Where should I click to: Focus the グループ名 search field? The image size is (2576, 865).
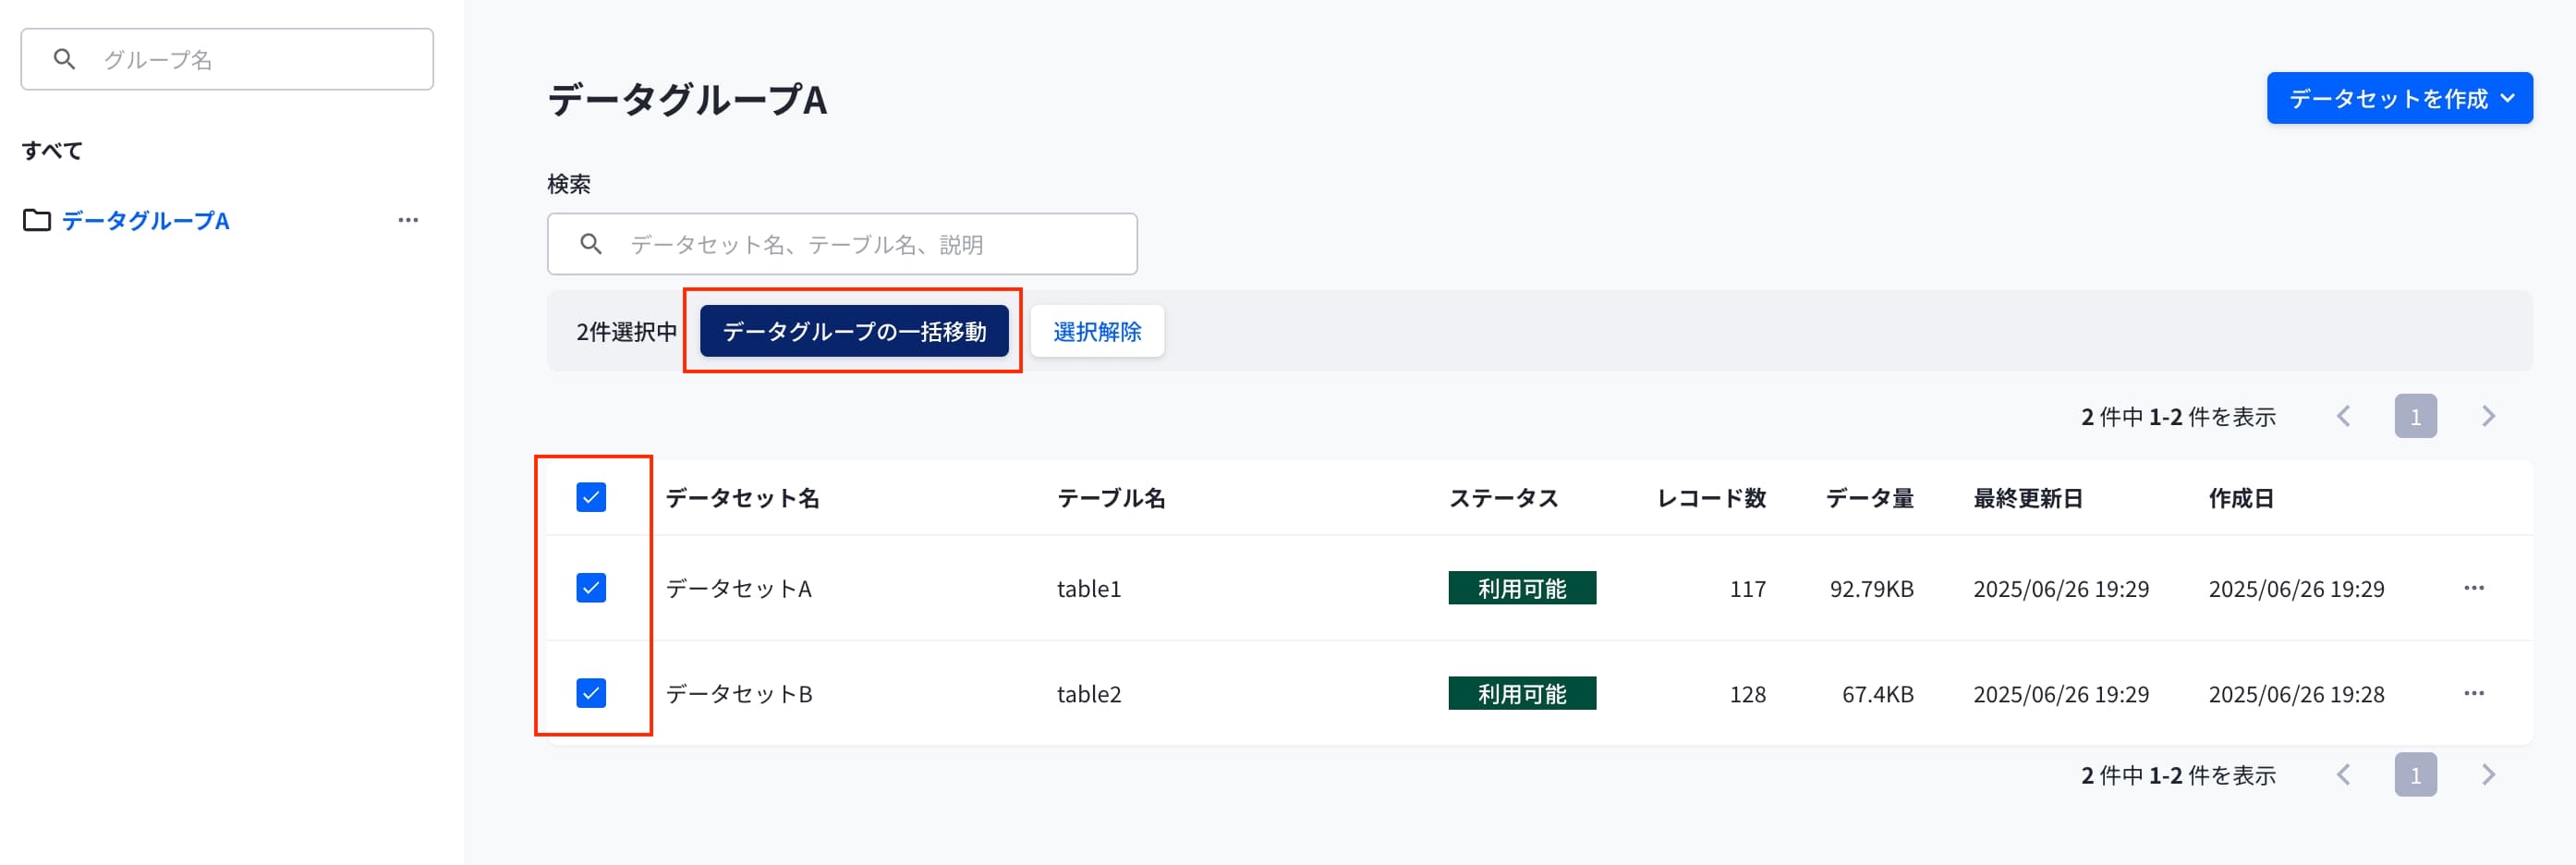227,59
